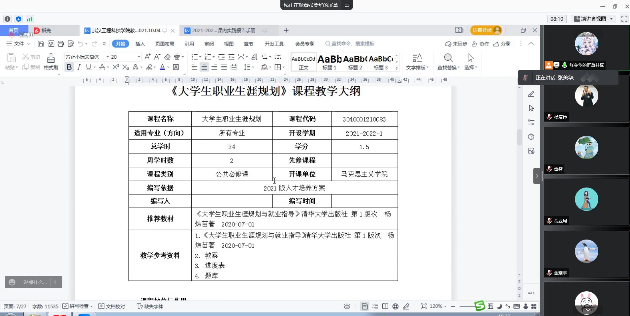
Task: Click the 分享 (Share) button
Action: tap(502, 44)
